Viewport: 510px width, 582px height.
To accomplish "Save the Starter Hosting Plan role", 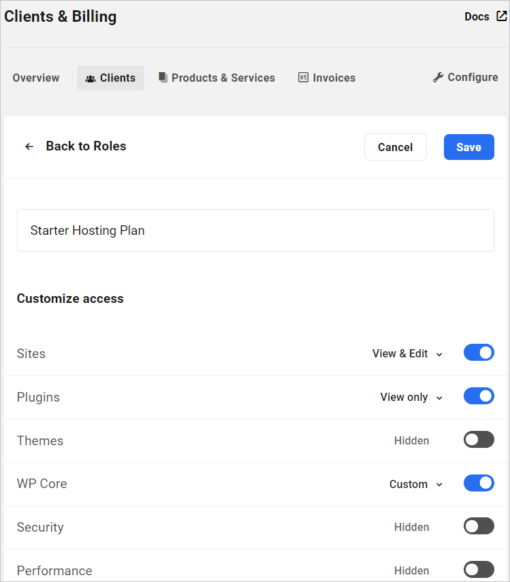I will point(468,146).
